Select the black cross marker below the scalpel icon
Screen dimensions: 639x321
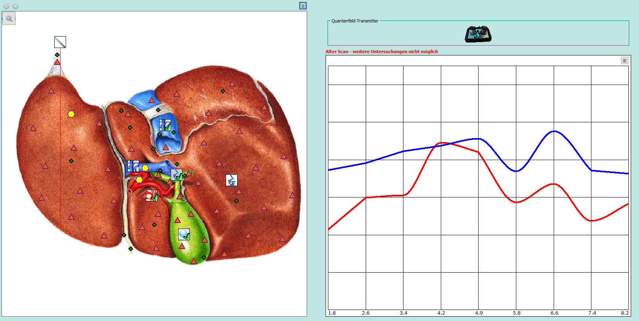coord(57,55)
